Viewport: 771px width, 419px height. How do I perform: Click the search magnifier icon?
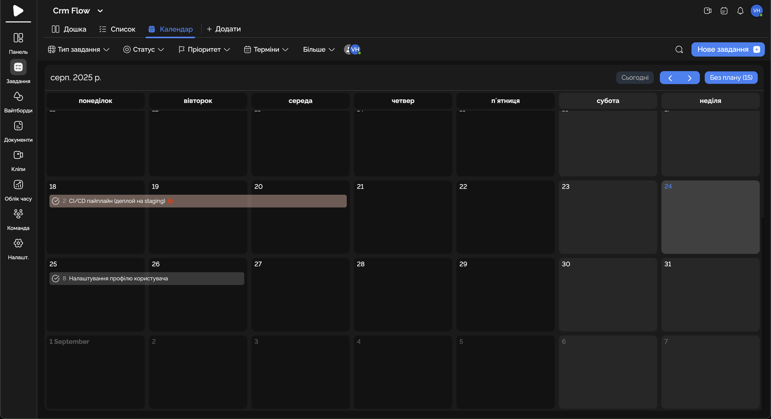coord(679,49)
